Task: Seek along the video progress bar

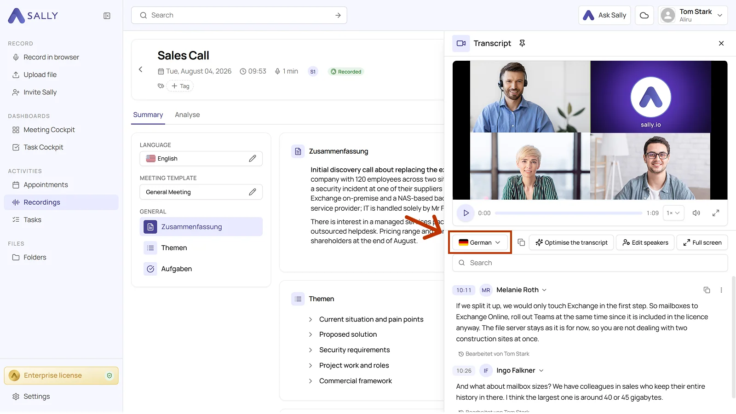Action: point(569,213)
